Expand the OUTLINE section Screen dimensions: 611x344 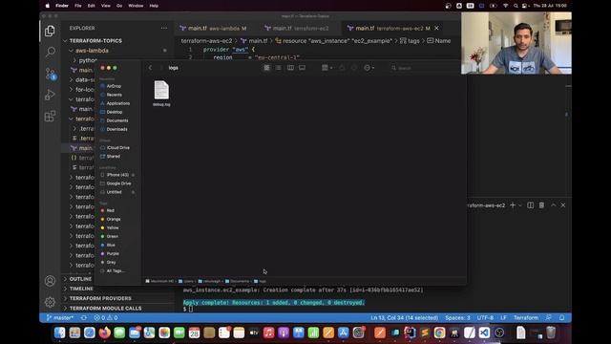80,279
